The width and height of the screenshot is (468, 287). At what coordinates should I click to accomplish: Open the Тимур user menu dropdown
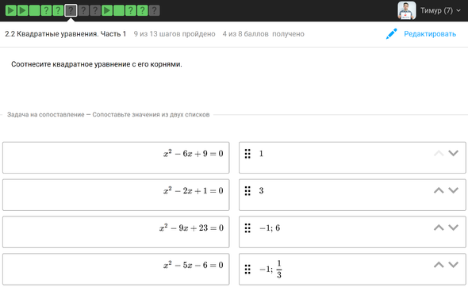(x=440, y=11)
